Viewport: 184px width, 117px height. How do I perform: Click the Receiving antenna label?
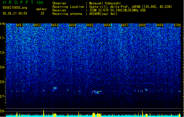(x=67, y=14)
